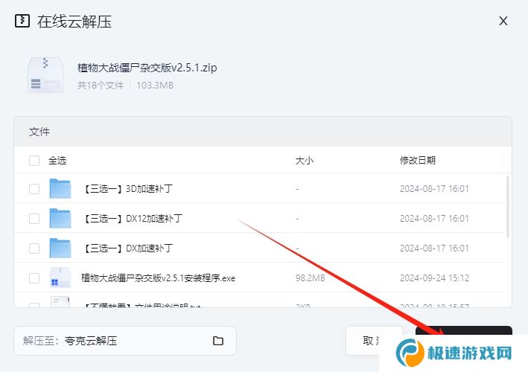
Task: Select 【三选一】3D加速补丁 folder name
Action: click(127, 189)
